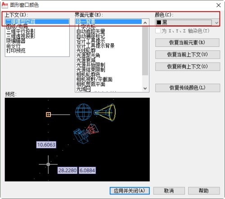This screenshot has height=199, width=225.
Task: Enable 为 X、Y、Z 轴染色 checkbox
Action: (158, 31)
